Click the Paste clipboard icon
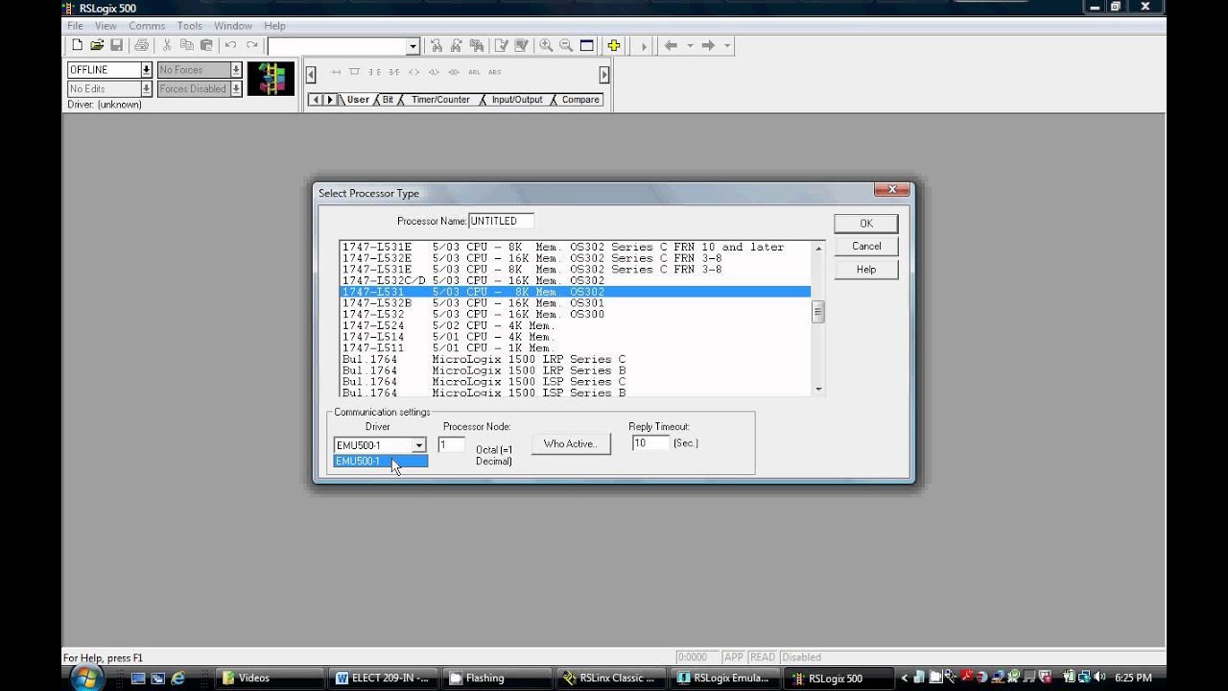This screenshot has width=1228, height=691. pyautogui.click(x=205, y=45)
